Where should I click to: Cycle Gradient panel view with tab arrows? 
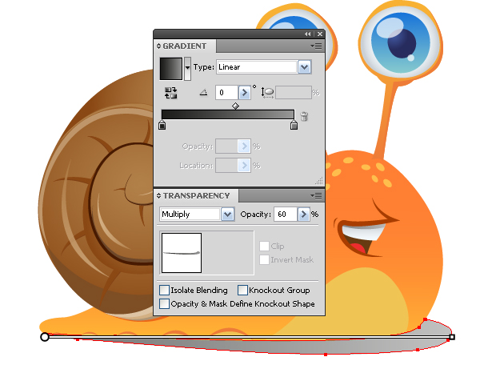coord(158,46)
